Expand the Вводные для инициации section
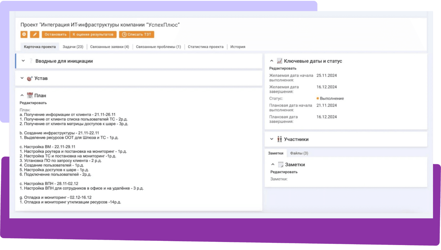 pos(23,61)
